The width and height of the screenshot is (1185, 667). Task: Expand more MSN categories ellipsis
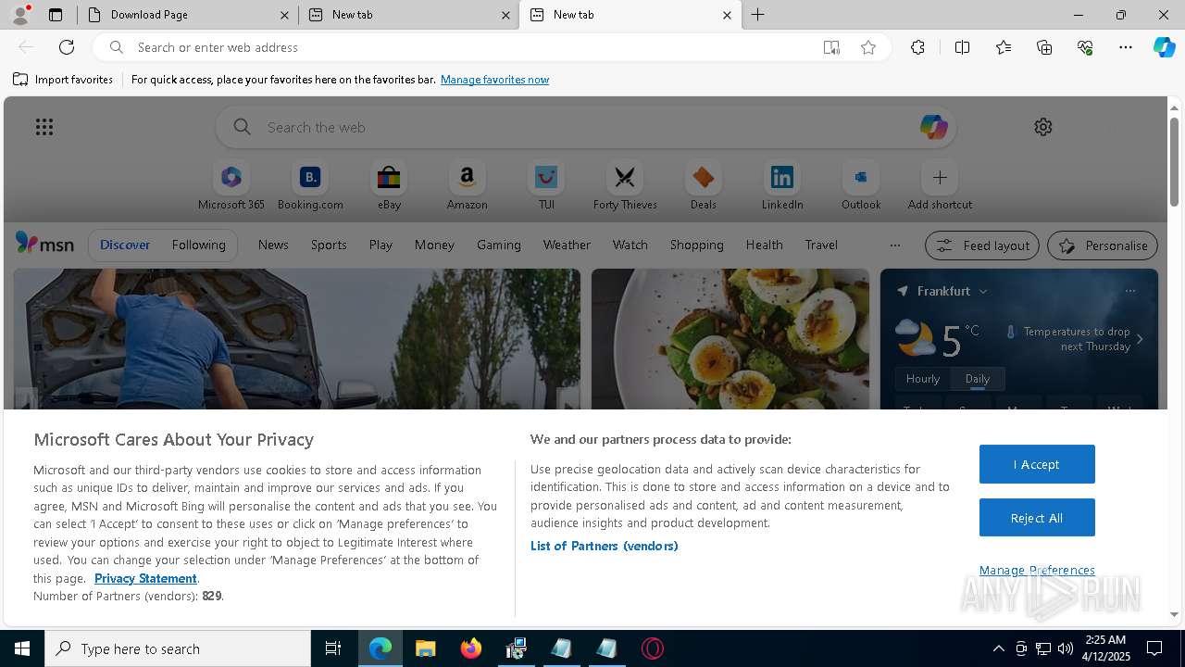pos(894,245)
